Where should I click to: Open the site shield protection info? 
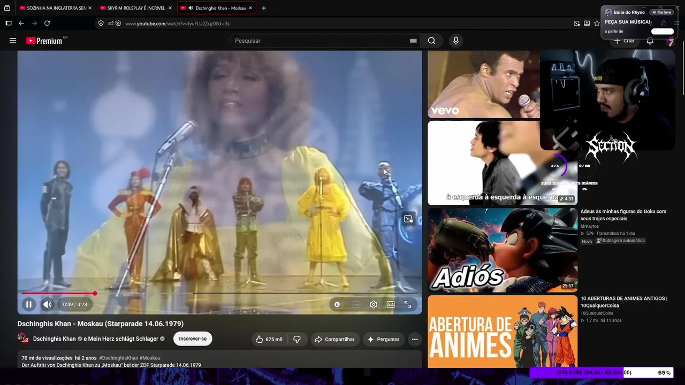pos(101,24)
